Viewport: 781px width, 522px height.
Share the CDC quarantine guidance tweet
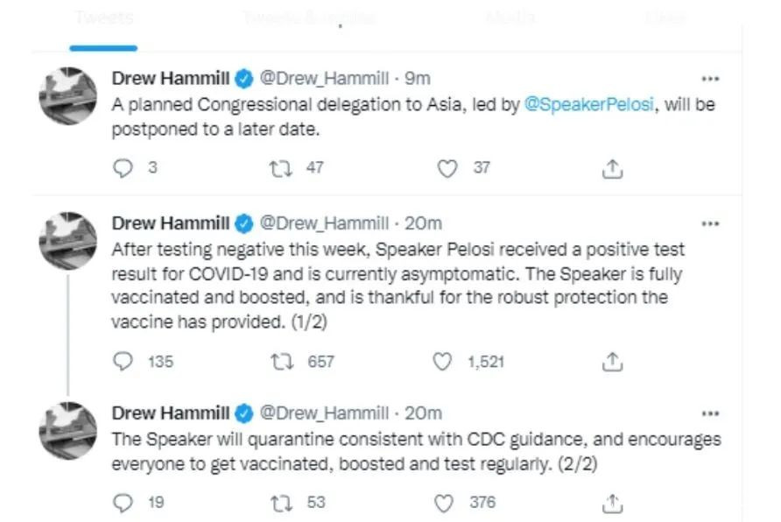coord(613,502)
